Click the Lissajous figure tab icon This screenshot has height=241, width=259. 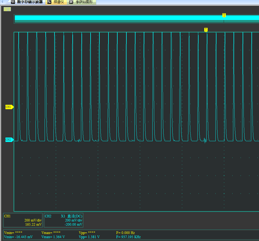71,2
